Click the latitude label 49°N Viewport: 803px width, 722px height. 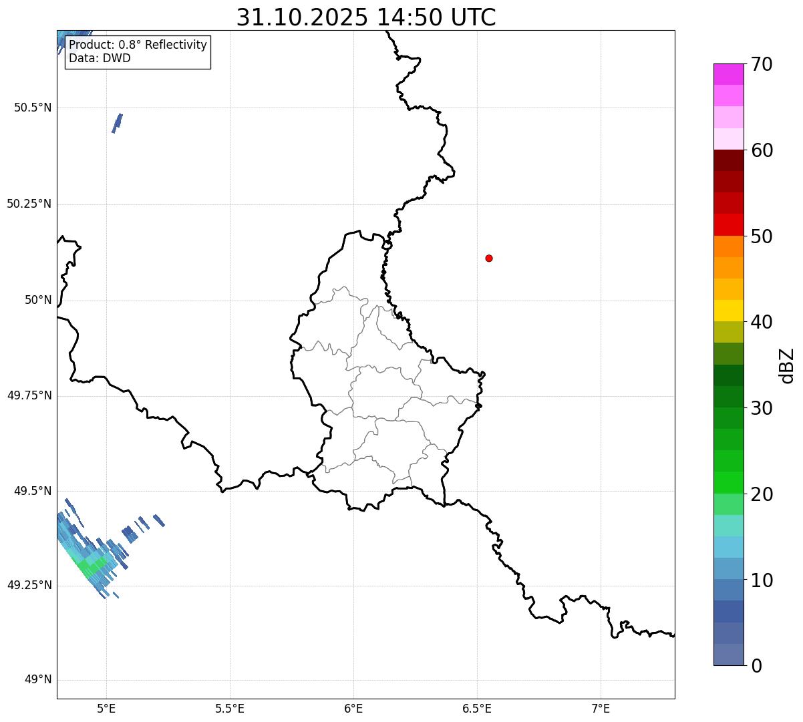point(38,680)
